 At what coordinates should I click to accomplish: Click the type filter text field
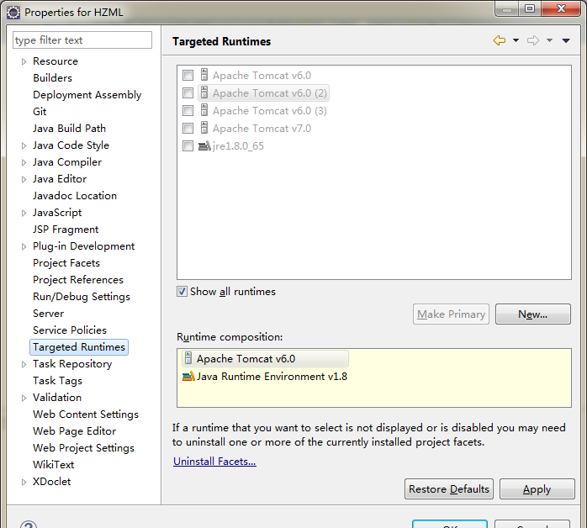[82, 40]
